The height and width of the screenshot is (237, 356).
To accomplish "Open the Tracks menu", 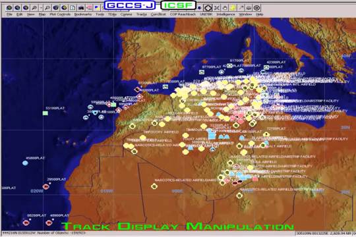I will pos(142,14).
